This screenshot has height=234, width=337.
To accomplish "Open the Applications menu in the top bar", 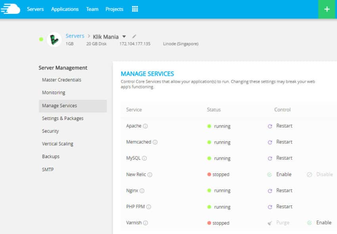I will [x=65, y=9].
